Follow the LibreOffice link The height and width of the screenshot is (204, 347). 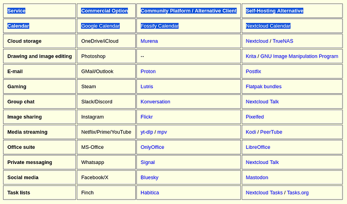click(x=258, y=147)
